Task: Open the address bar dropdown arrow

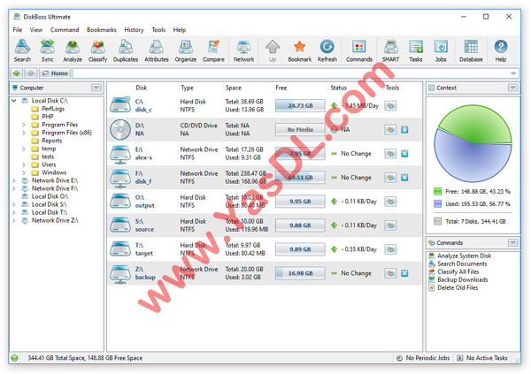Action: pos(513,73)
